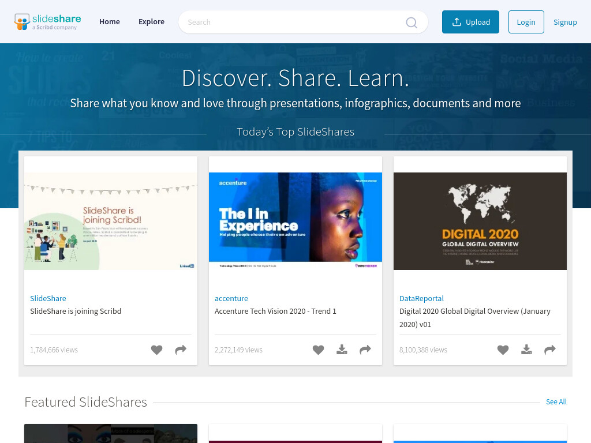The width and height of the screenshot is (591, 443).
Task: Open the Signup link
Action: [x=565, y=22]
